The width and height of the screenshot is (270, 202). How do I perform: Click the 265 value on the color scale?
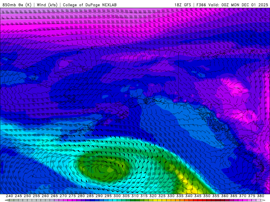click(x=54, y=196)
